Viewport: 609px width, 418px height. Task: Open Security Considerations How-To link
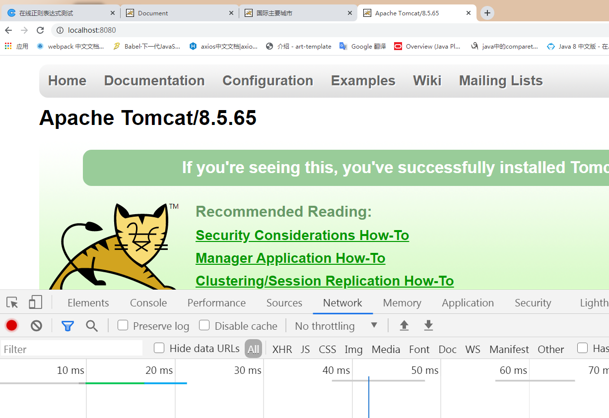[302, 235]
